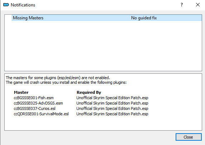205x145 pixels.
Task: Click the 'No guided fix' cell
Action: [144, 18]
